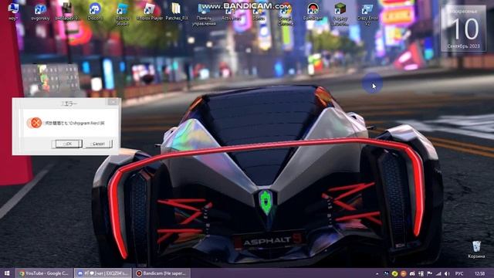Open the taskbar clock showing 12:58

point(479,273)
